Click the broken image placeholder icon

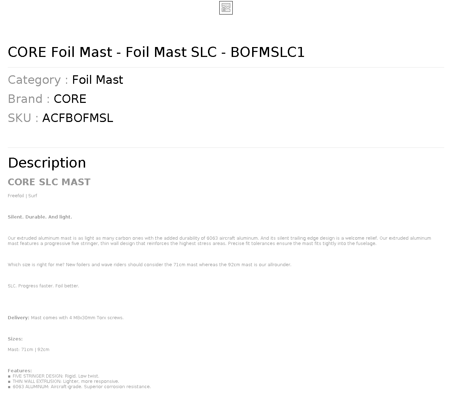click(x=226, y=8)
